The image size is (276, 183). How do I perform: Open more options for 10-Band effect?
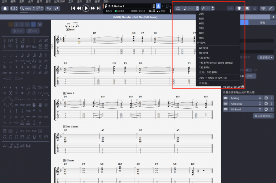tap(272, 109)
